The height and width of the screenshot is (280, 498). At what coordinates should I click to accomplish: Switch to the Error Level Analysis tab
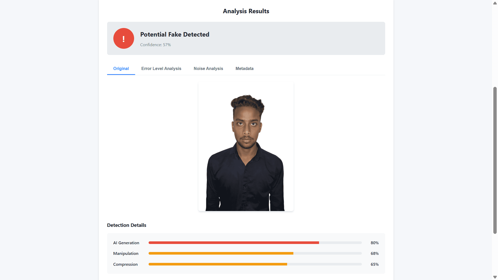click(161, 68)
